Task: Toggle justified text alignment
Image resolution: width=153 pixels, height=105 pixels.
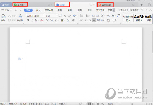Action: (x=94, y=20)
